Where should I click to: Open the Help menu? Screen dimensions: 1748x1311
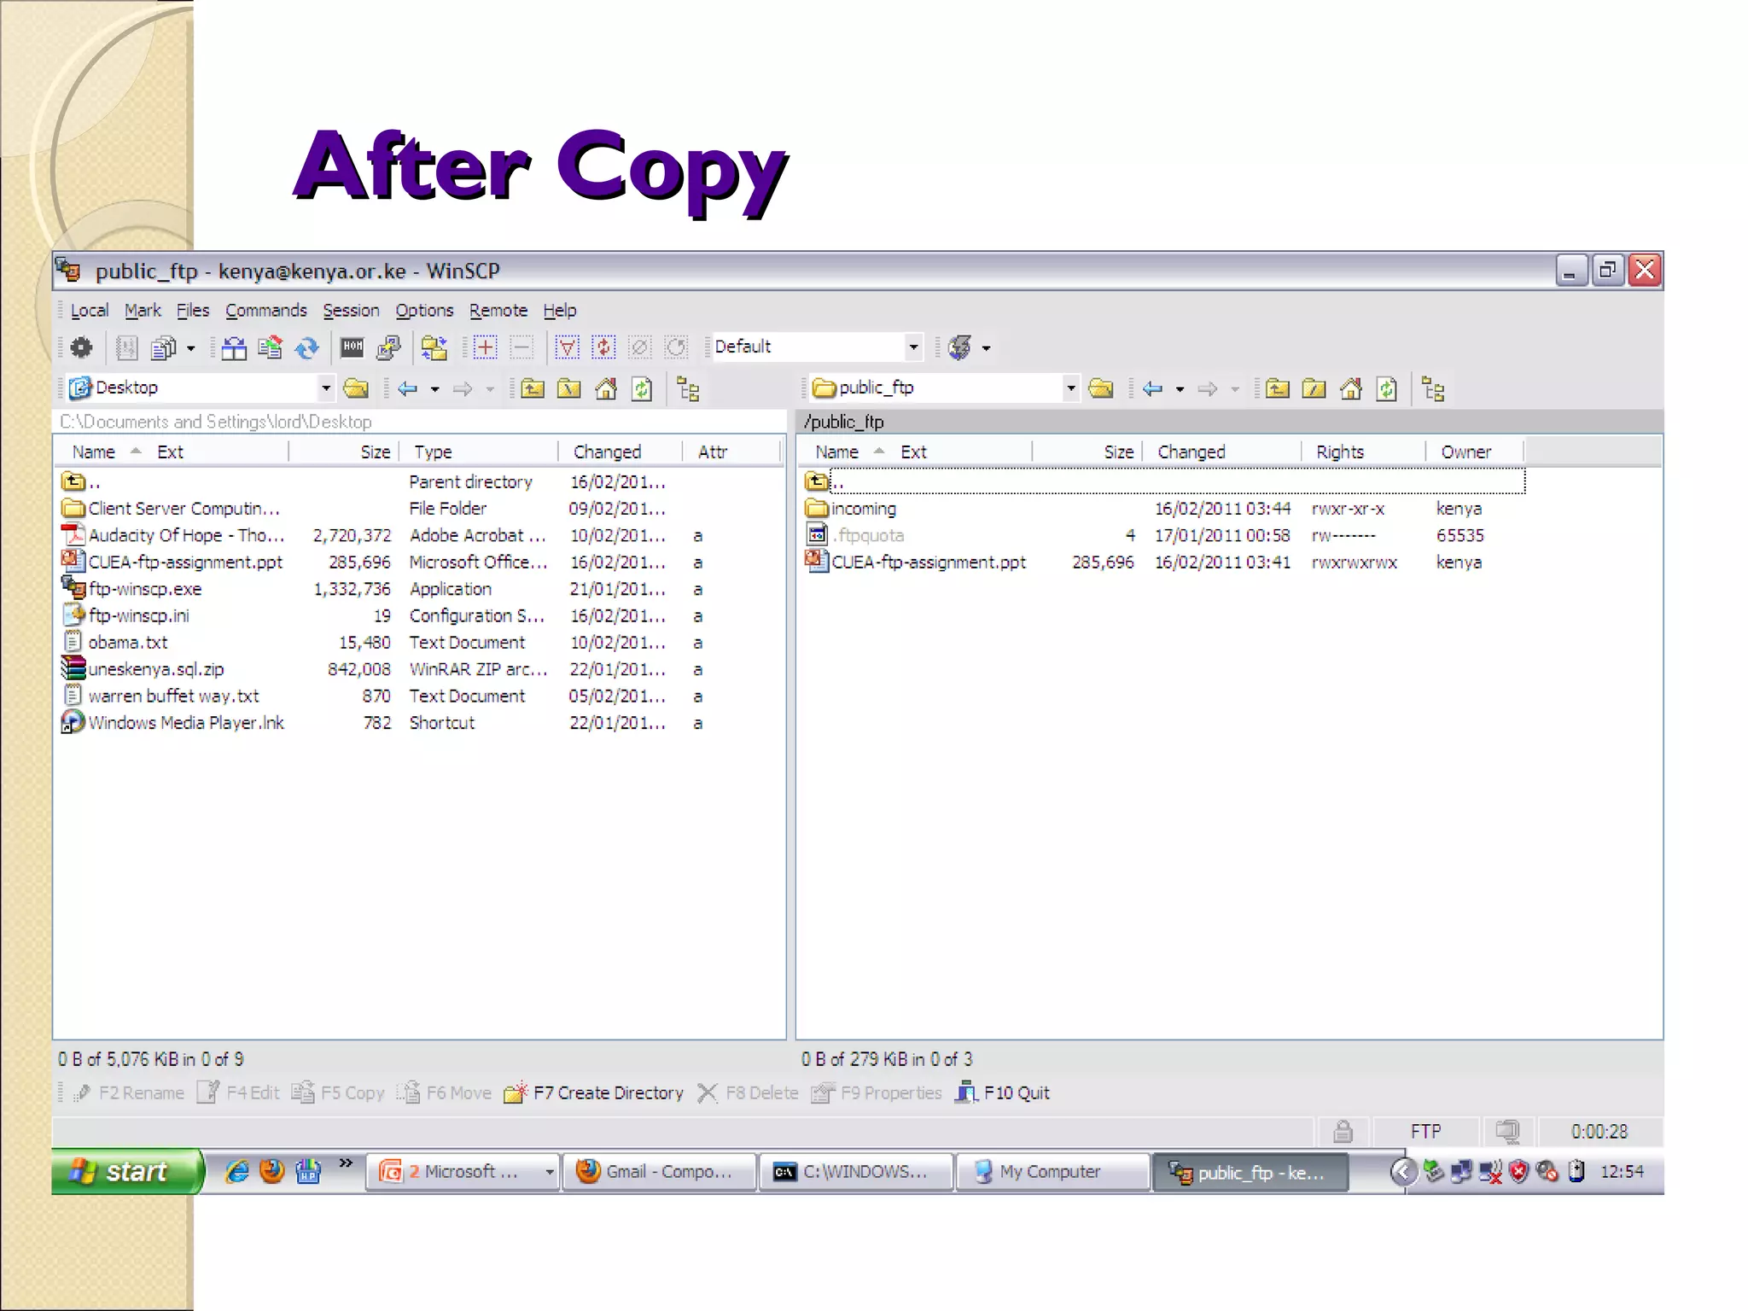pos(560,311)
